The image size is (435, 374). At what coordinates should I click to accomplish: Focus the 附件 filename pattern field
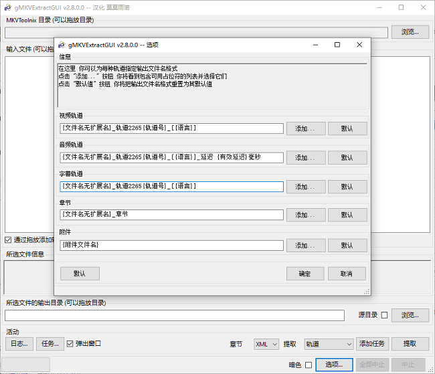(171, 245)
